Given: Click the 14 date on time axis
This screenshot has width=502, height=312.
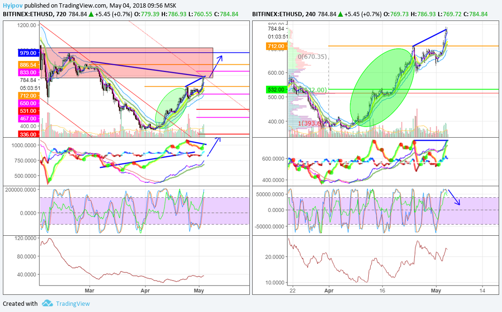Looking at the screenshot, I should point(482,291).
